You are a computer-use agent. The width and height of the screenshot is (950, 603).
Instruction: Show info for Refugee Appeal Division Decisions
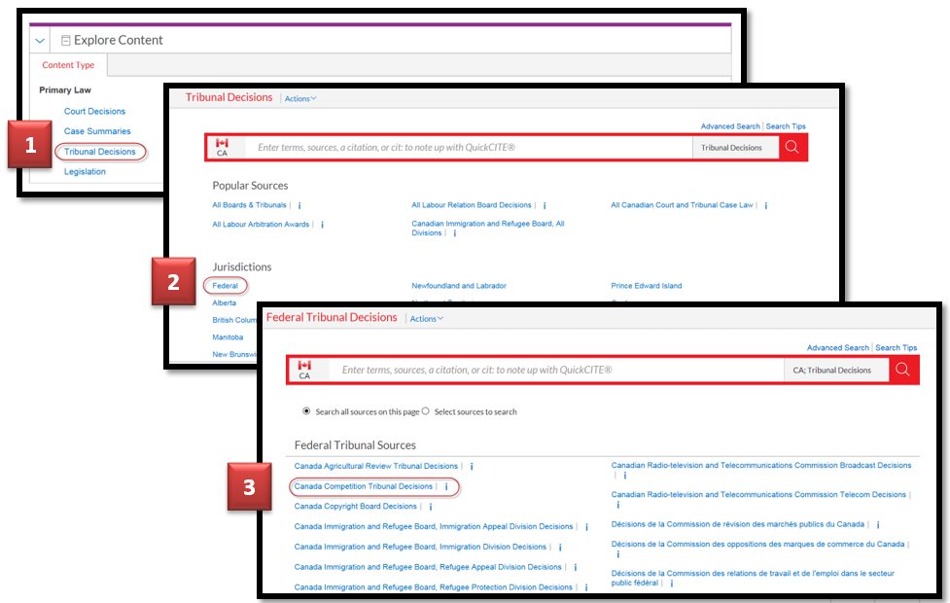pos(575,568)
